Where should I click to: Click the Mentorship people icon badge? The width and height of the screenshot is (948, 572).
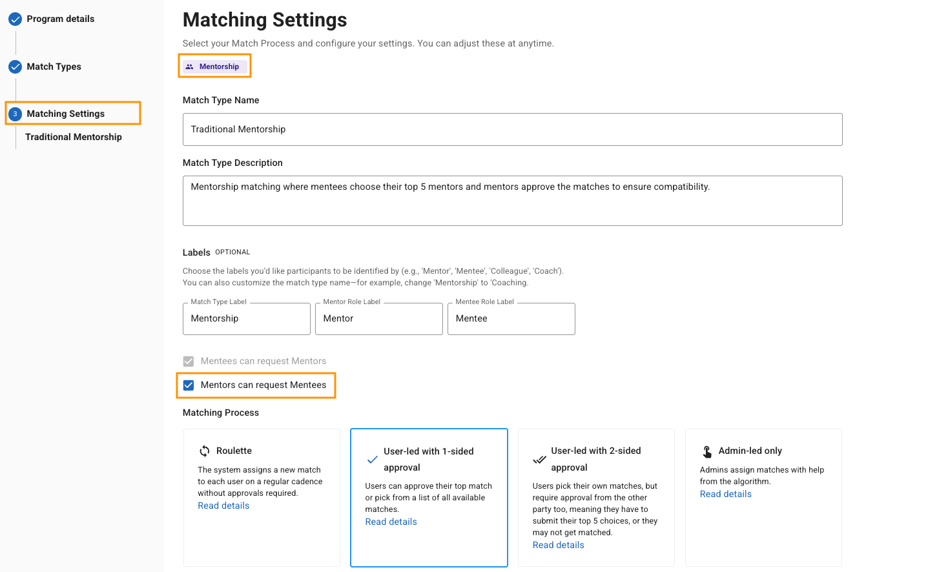pos(189,66)
